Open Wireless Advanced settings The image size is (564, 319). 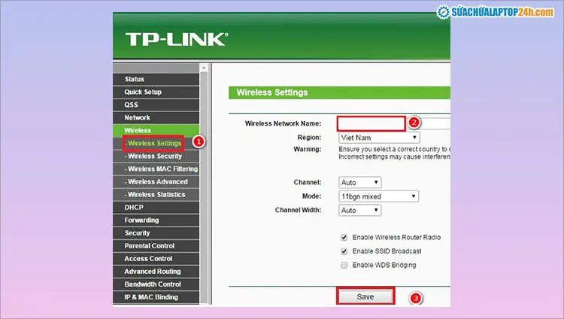[156, 182]
